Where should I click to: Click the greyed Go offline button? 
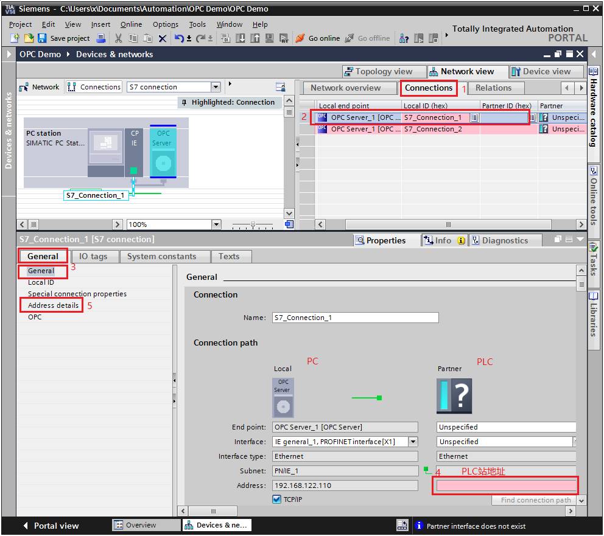pos(368,38)
